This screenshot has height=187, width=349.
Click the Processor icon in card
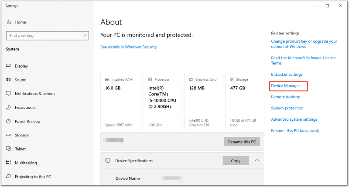click(x=150, y=79)
